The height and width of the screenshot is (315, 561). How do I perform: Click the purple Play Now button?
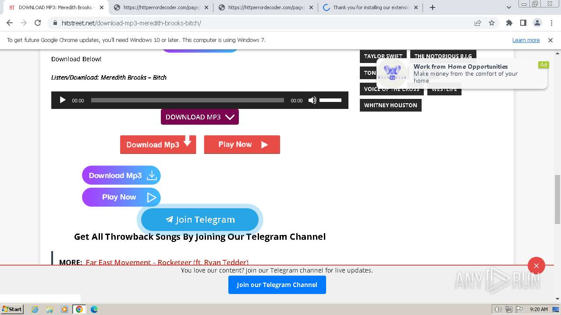click(121, 197)
